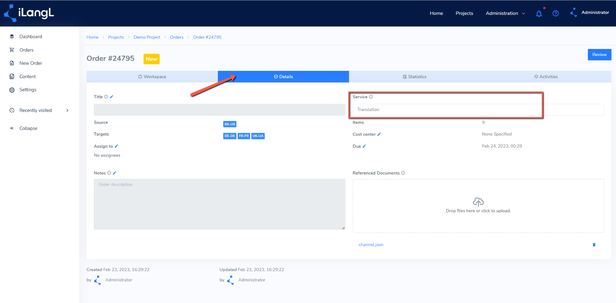The height and width of the screenshot is (303, 616).
Task: Expand Recently visited chevron
Action: 67,110
